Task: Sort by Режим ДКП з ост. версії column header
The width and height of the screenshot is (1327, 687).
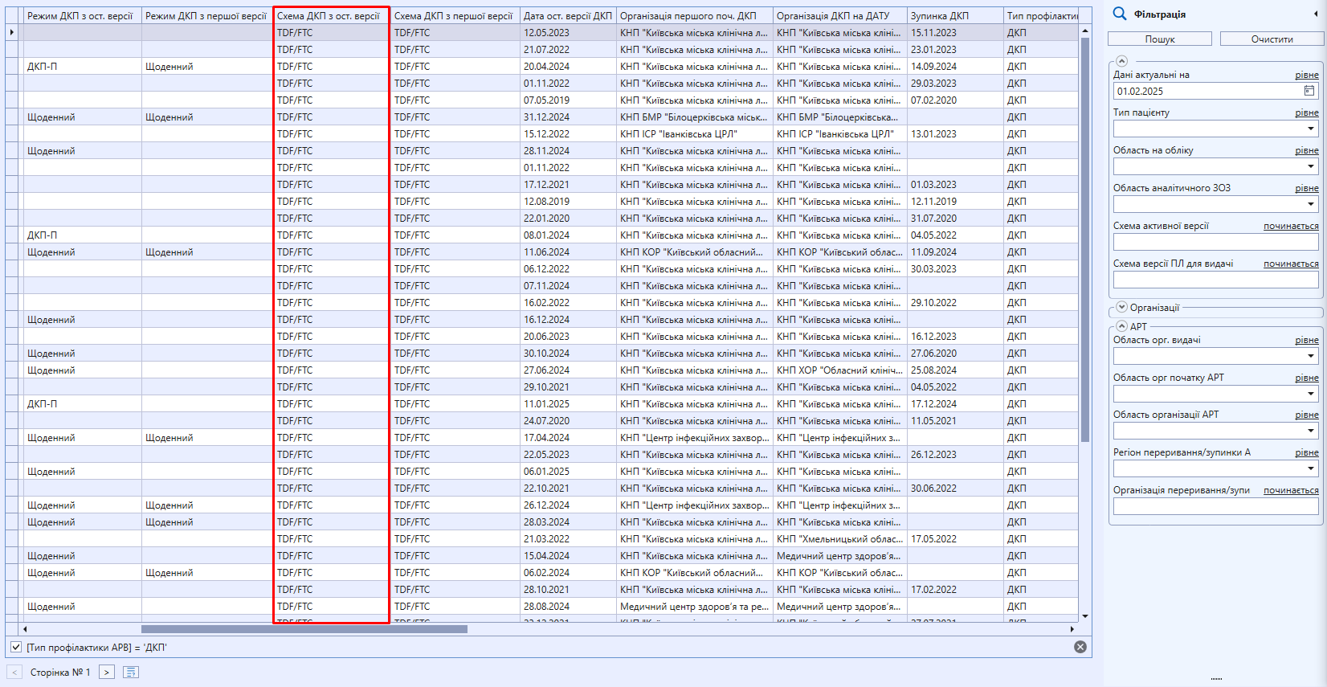Action: [82, 15]
